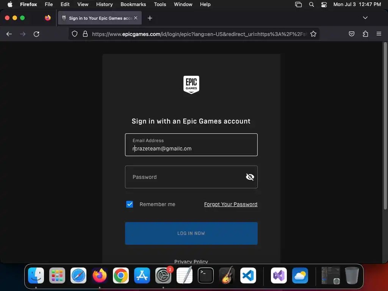Save page to Pocket
Screen dimensions: 388x291
point(351,34)
